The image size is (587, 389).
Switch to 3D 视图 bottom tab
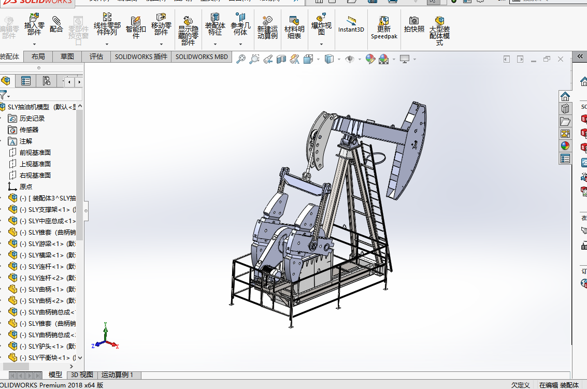click(x=82, y=375)
